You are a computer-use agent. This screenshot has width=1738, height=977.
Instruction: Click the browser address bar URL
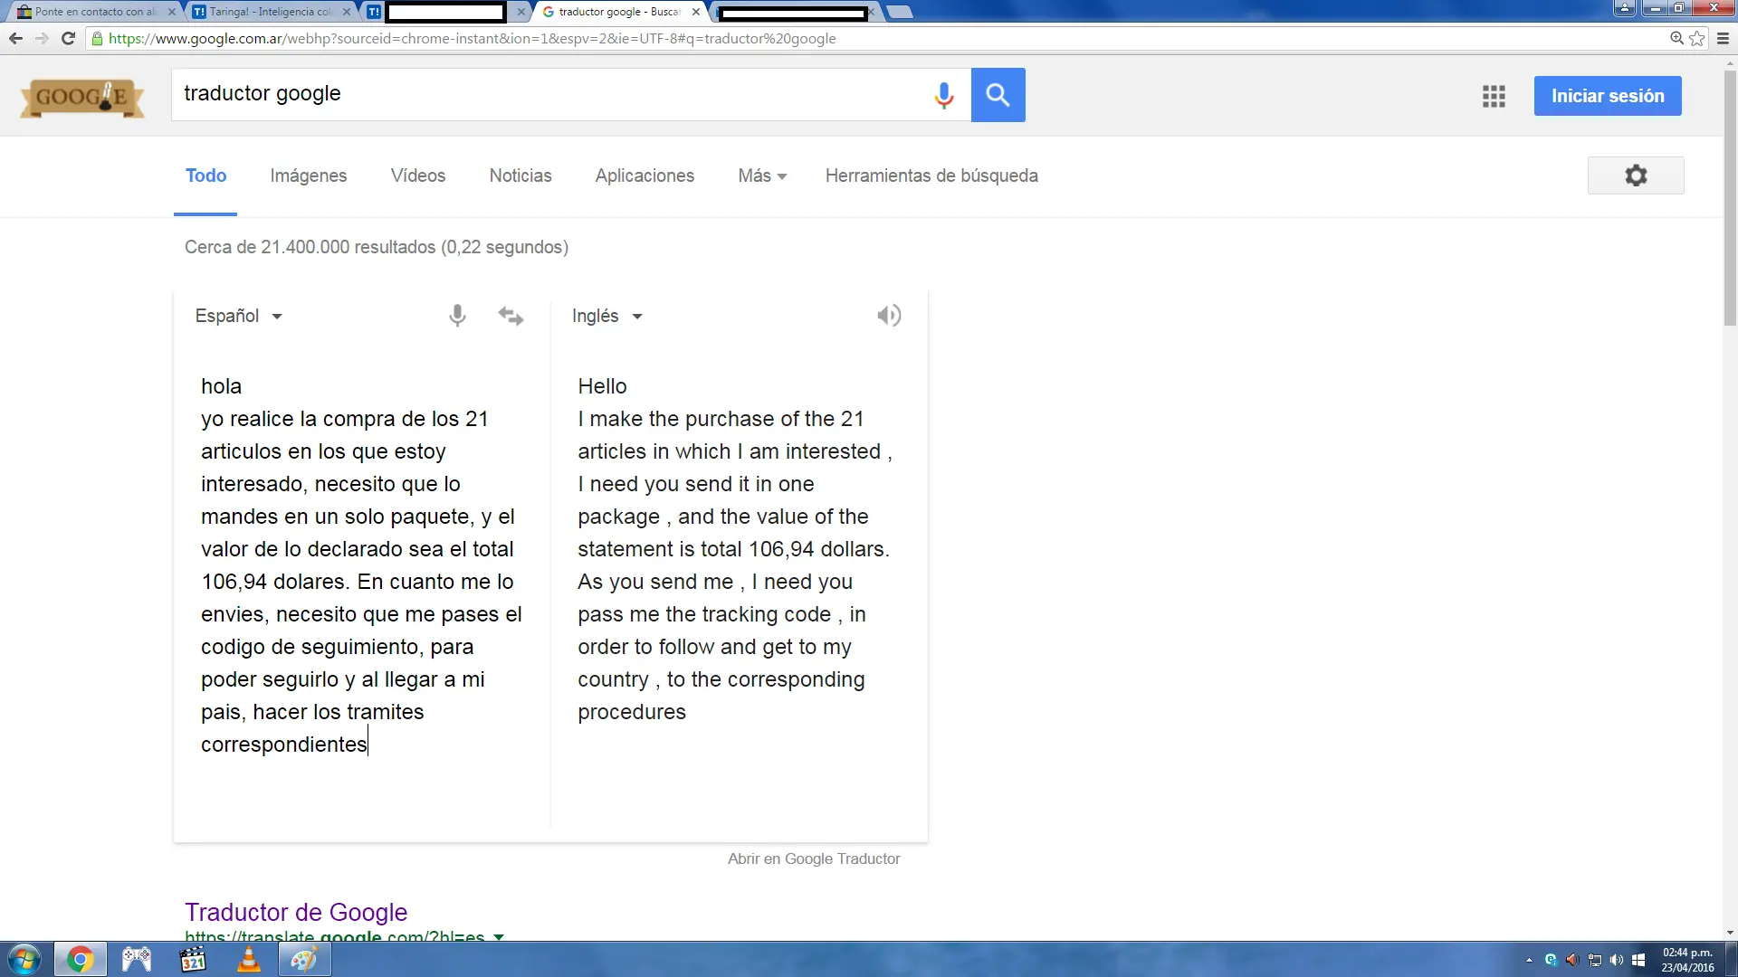[472, 38]
